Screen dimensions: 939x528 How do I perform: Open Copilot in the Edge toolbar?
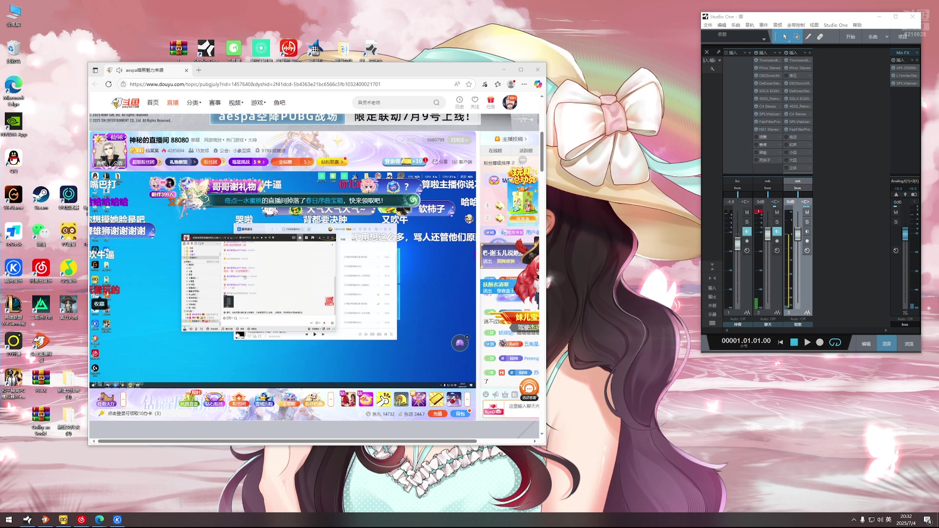coord(537,84)
